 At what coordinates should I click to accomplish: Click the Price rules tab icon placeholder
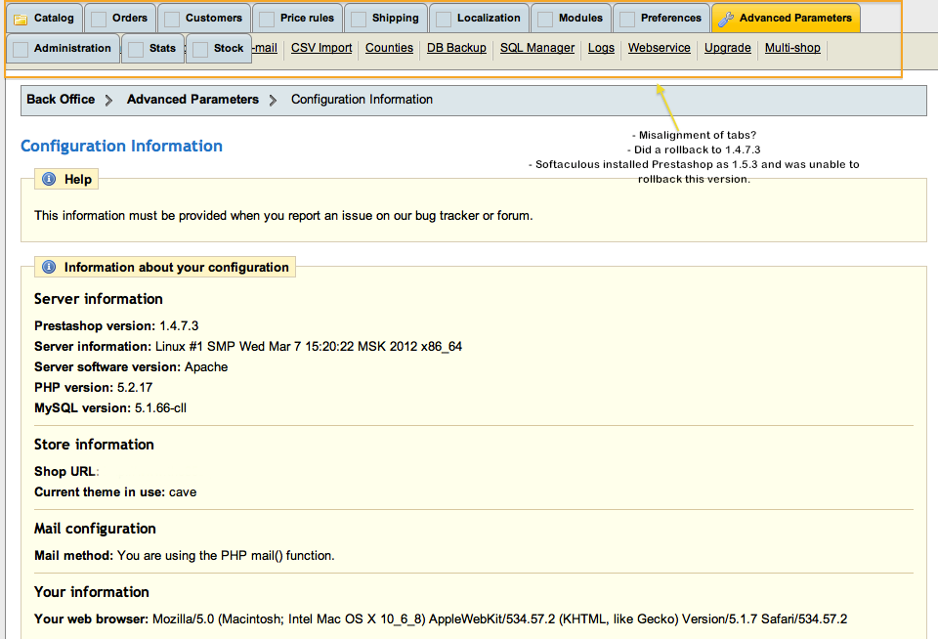(266, 20)
